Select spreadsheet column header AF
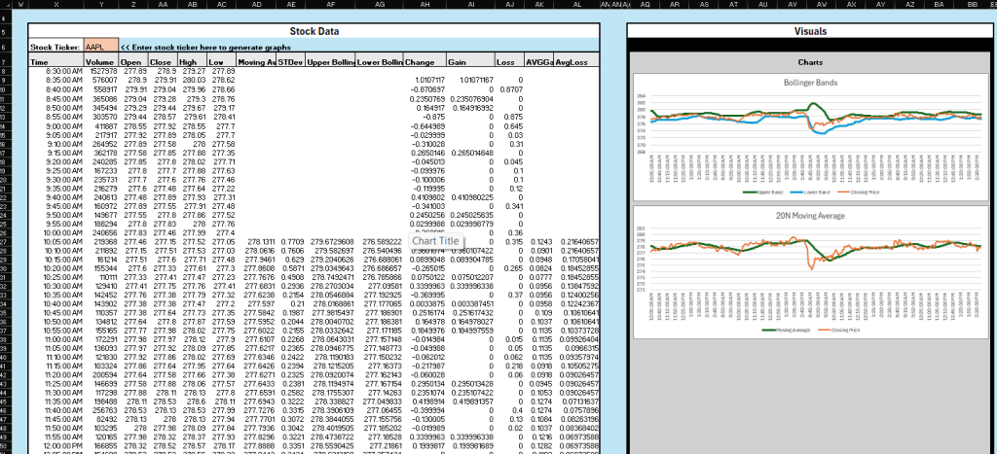 click(330, 5)
